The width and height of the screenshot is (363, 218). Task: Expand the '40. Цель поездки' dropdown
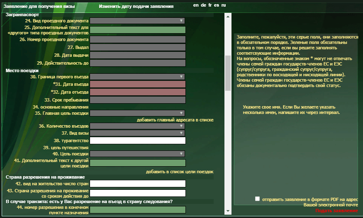click(x=137, y=154)
